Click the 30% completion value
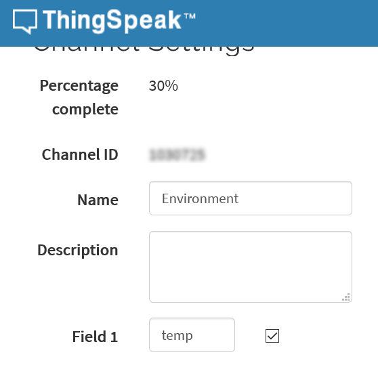Image resolution: width=378 pixels, height=365 pixels. 163,86
